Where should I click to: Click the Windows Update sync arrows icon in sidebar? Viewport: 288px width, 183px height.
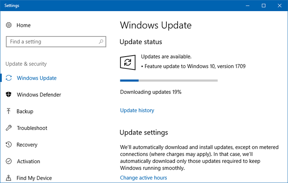(9, 78)
